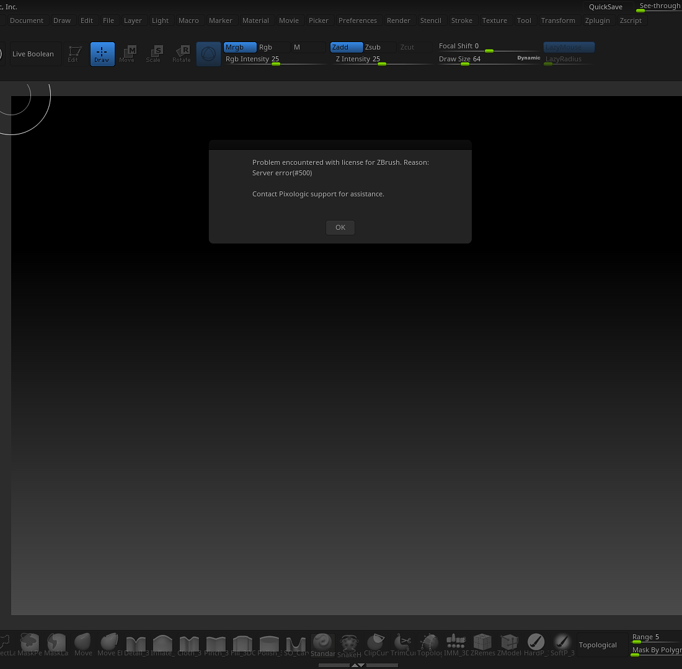Screen dimensions: 682x669
Task: Choose the MaskLasso brush
Action: click(56, 644)
